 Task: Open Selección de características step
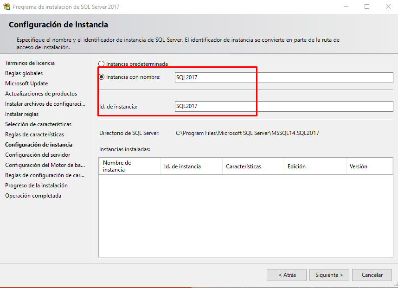pyautogui.click(x=38, y=124)
